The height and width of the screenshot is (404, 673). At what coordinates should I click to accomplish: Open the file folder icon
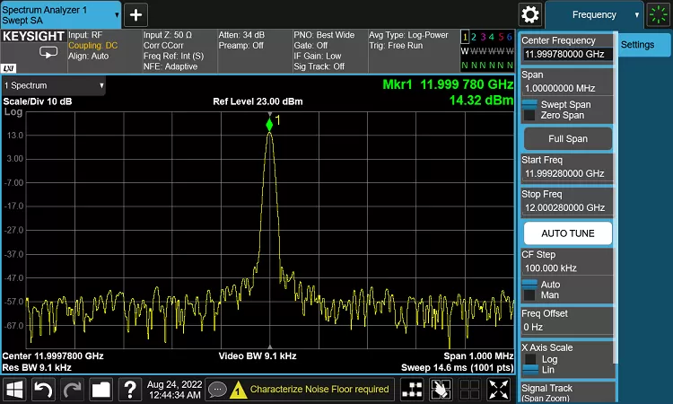101,389
